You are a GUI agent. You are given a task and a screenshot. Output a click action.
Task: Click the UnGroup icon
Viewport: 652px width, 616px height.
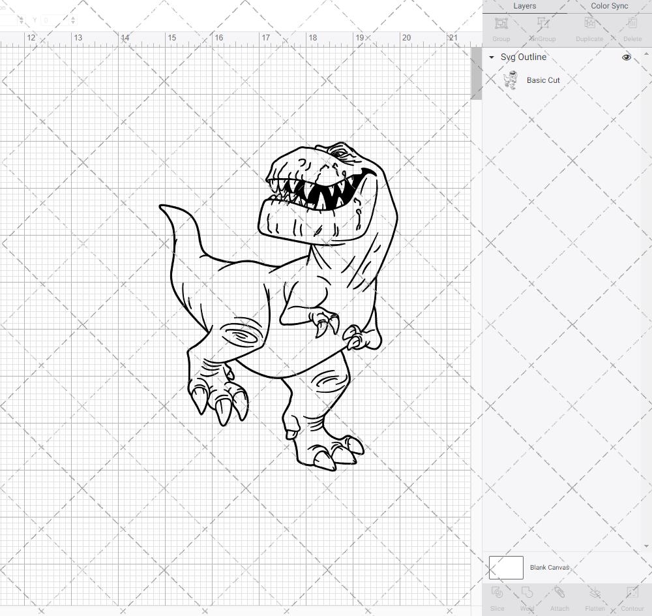tap(542, 27)
